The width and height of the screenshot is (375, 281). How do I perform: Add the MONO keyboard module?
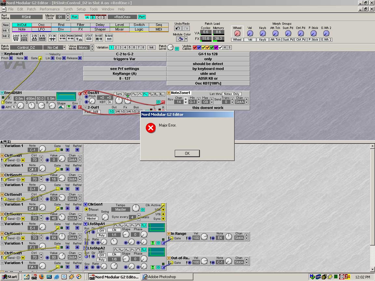click(71, 37)
